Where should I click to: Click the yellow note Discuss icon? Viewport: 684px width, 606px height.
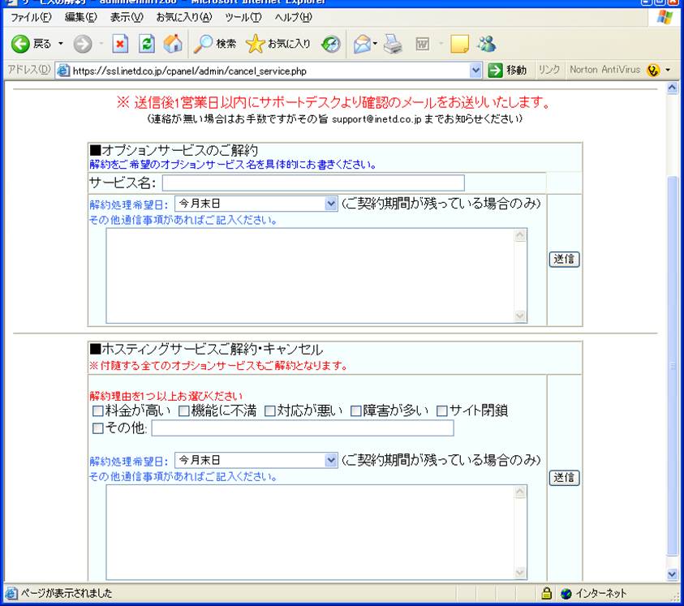point(459,44)
